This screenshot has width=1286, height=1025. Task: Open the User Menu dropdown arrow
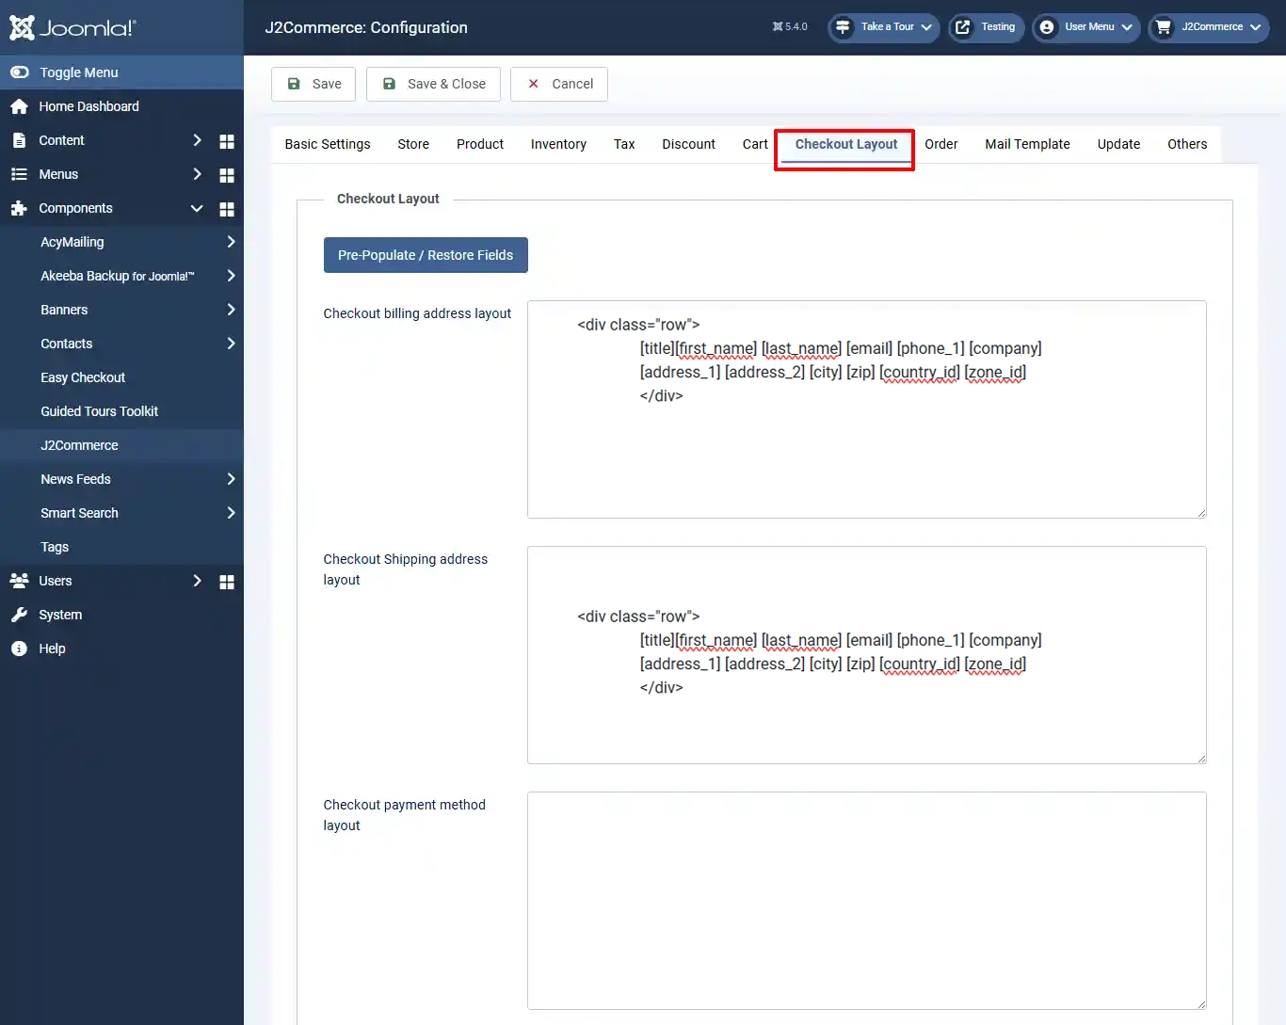1127,27
